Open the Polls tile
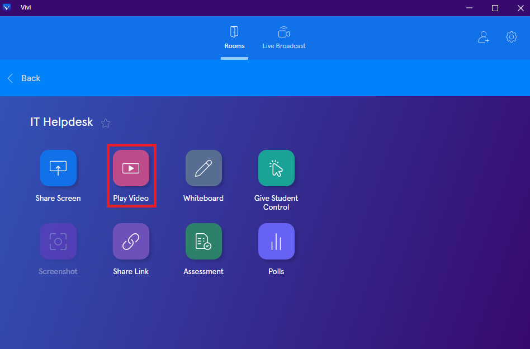Screen dimensions: 530x349 (x=276, y=241)
